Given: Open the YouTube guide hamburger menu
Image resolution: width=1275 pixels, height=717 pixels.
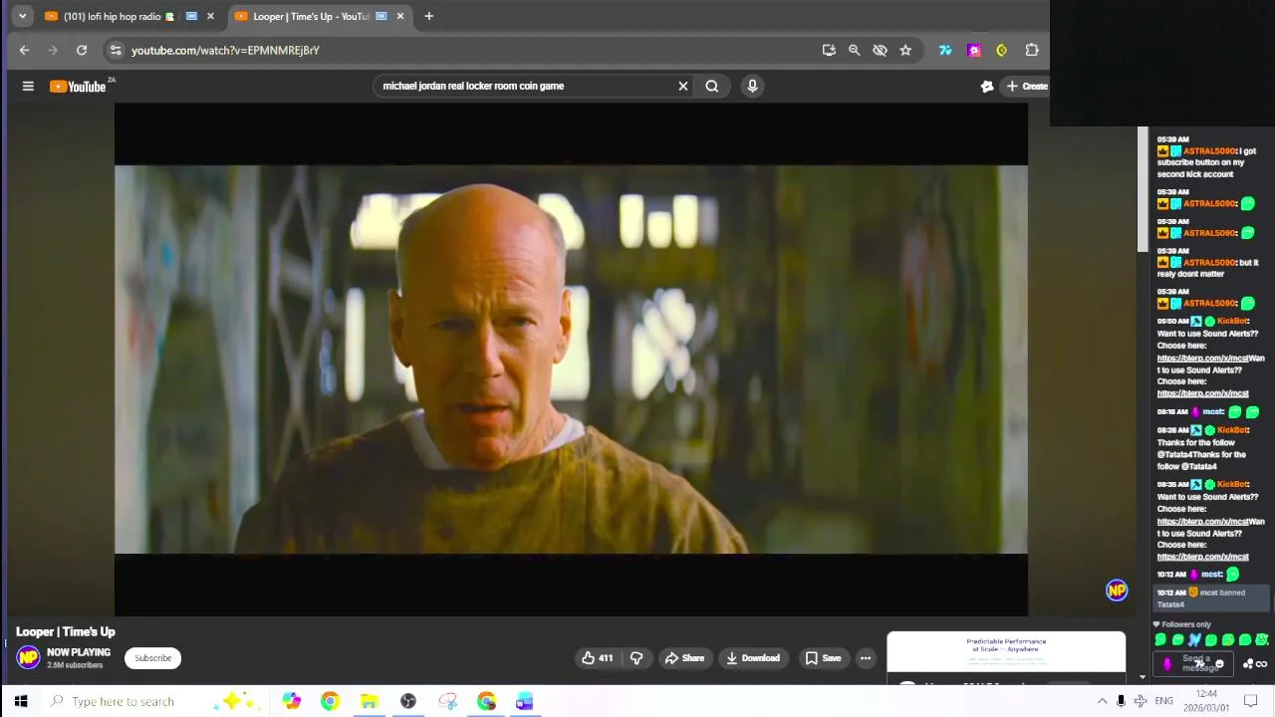Looking at the screenshot, I should 28,87.
